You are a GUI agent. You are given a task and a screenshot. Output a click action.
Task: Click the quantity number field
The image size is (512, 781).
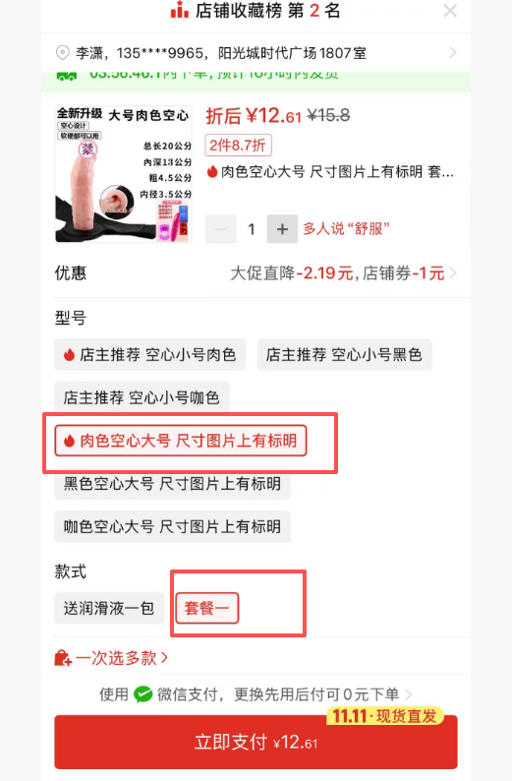point(252,229)
